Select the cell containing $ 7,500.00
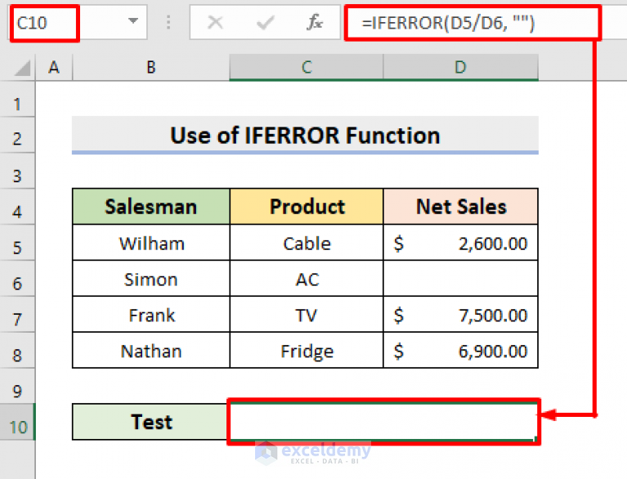This screenshot has width=627, height=479. [461, 315]
